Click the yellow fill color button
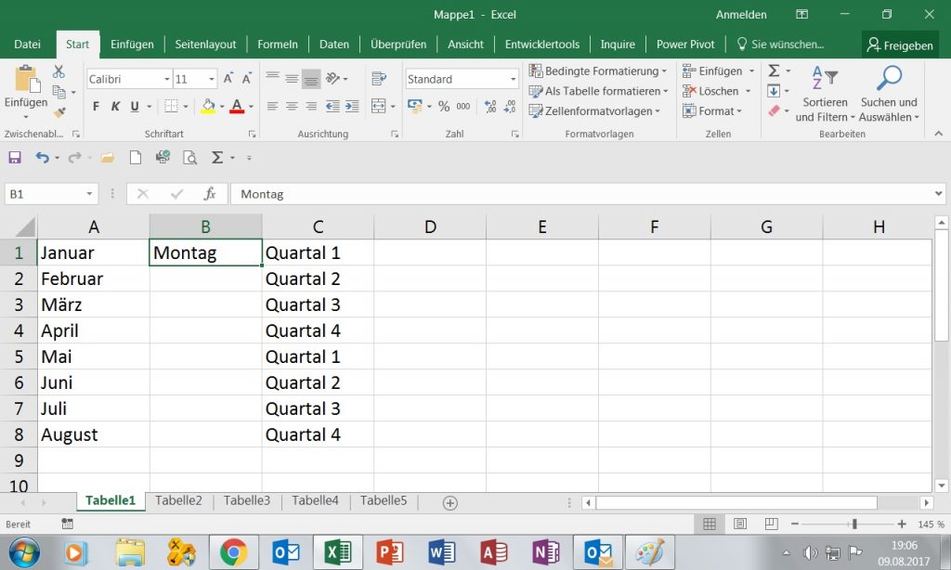The height and width of the screenshot is (570, 951). point(208,107)
